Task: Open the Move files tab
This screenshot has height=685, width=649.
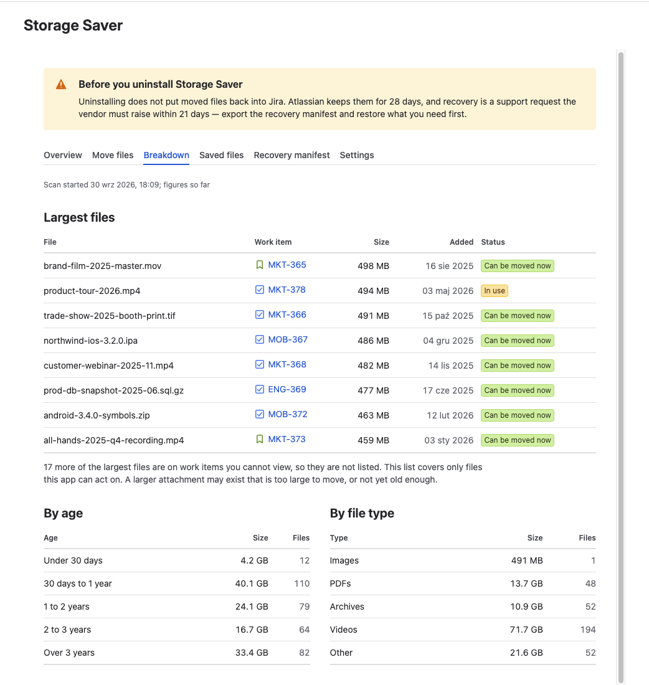Action: point(113,155)
